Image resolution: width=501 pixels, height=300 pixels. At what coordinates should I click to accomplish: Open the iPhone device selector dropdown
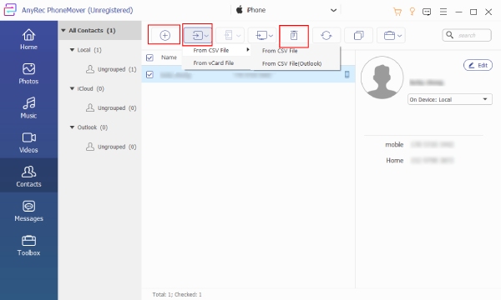point(333,10)
